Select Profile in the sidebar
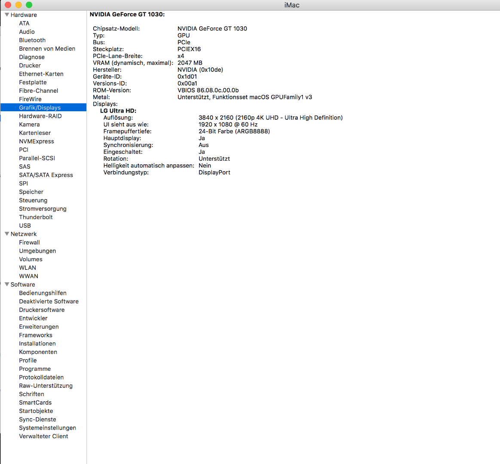 pyautogui.click(x=28, y=360)
